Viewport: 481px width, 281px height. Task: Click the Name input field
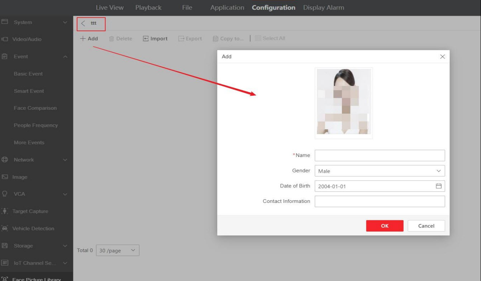pos(380,156)
